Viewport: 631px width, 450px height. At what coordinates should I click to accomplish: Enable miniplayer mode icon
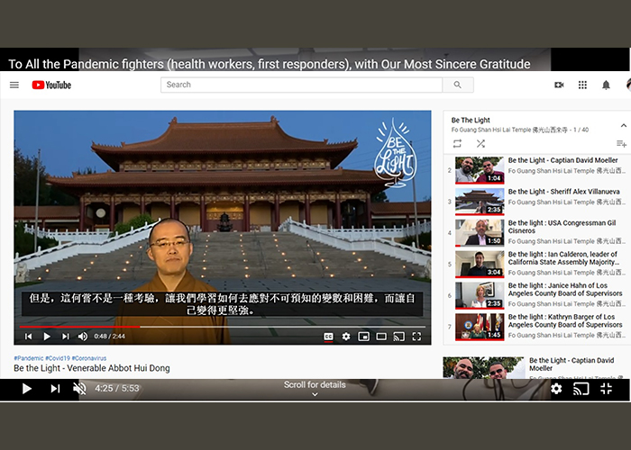(364, 337)
